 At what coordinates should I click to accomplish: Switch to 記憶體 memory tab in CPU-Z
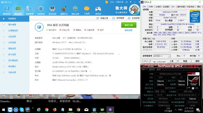[x=166, y=7]
